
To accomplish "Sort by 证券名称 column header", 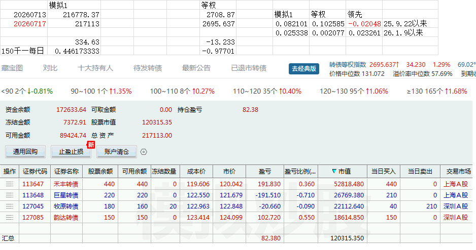I will (66, 172).
